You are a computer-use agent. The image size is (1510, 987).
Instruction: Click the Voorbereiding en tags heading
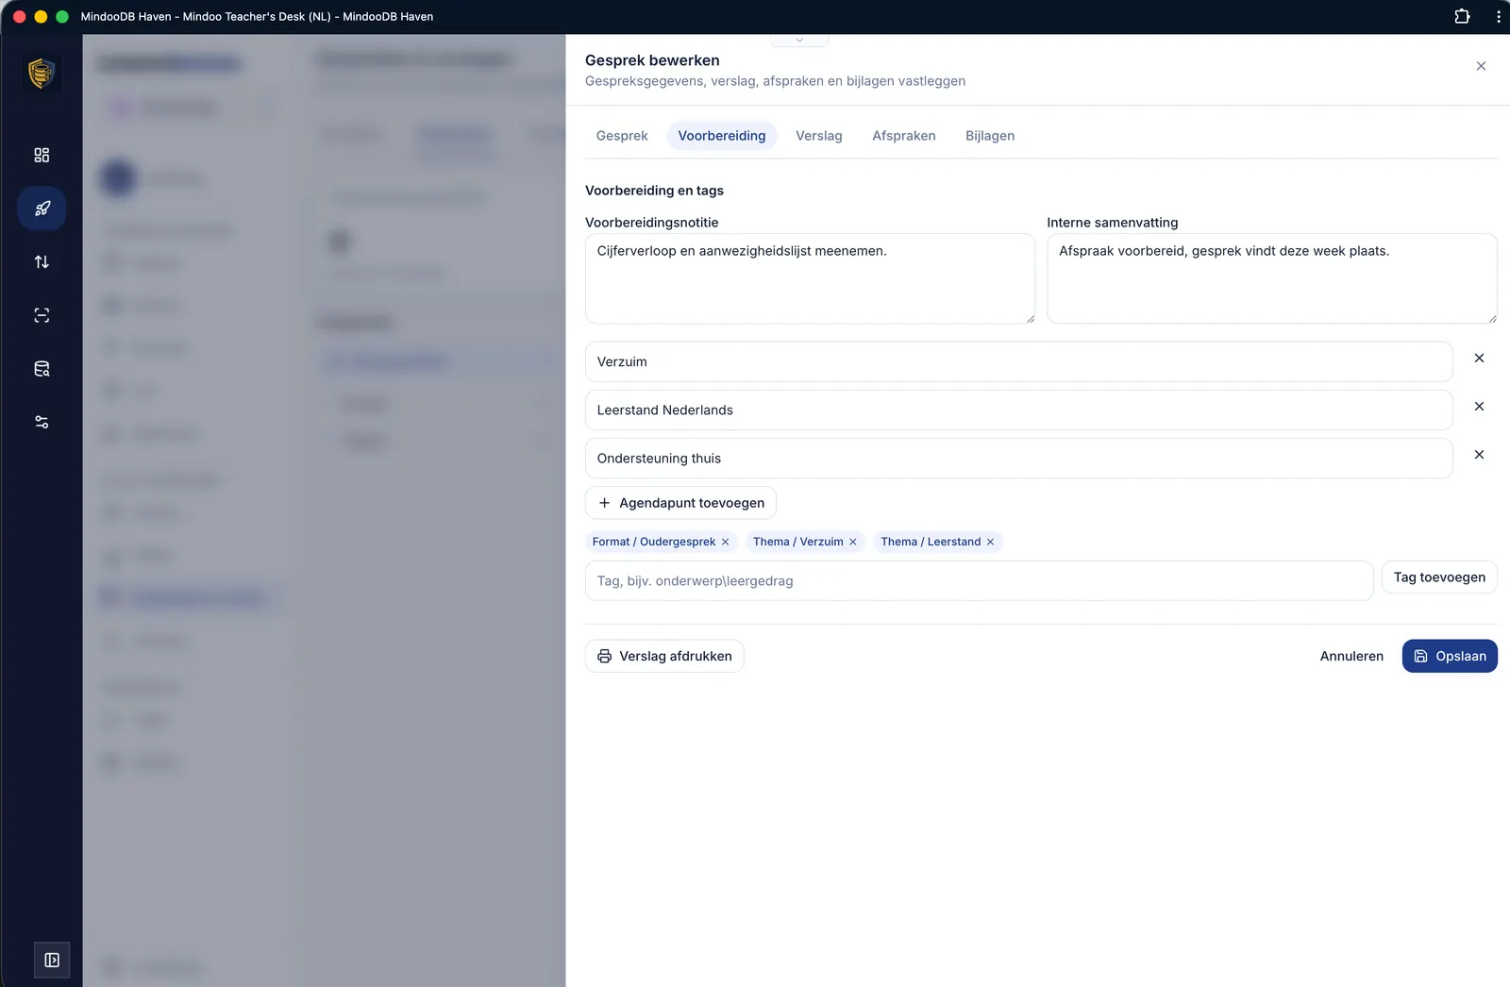coord(654,191)
